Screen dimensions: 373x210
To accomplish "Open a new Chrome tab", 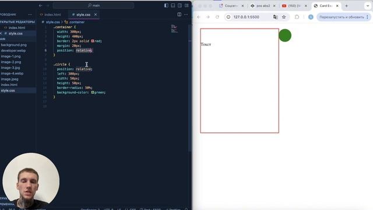I will [346, 6].
